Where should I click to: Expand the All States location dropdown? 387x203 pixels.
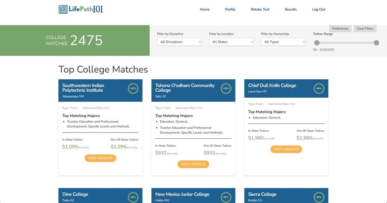[231, 42]
